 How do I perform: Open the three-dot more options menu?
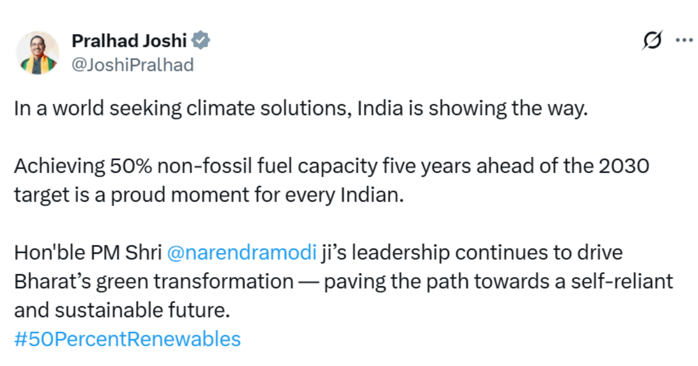point(682,42)
